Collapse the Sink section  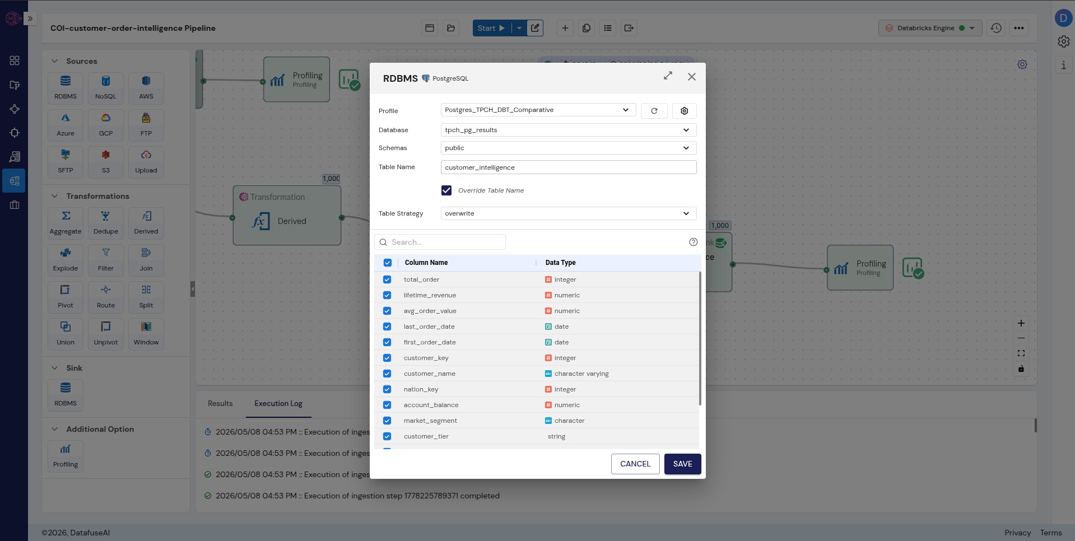point(54,368)
